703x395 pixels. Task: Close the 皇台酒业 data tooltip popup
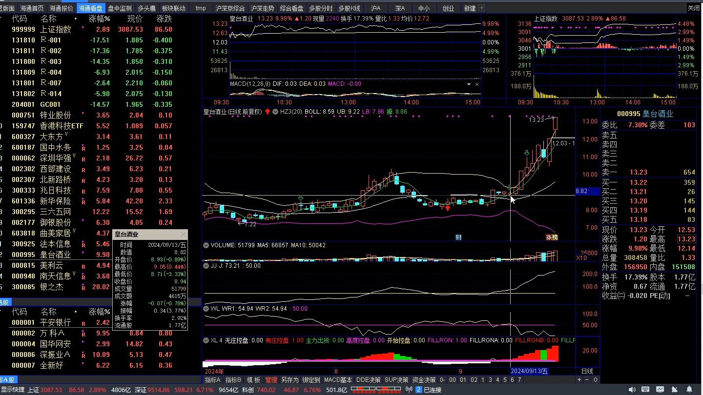click(183, 235)
